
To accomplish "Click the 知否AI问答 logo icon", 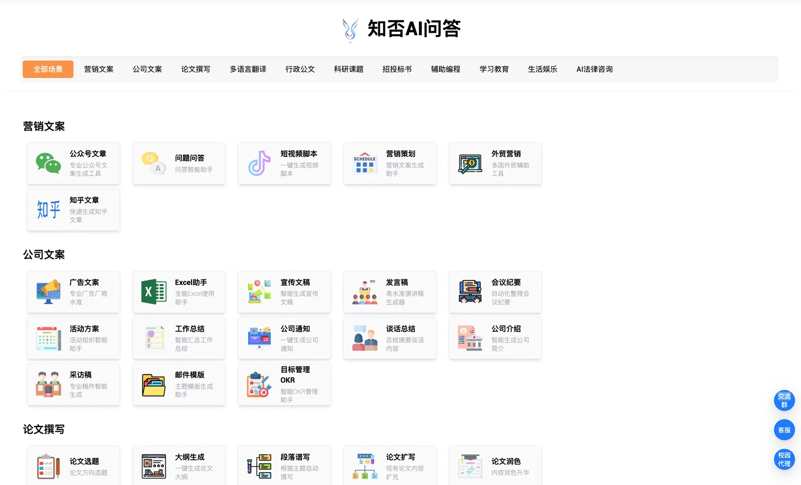I will (x=350, y=29).
